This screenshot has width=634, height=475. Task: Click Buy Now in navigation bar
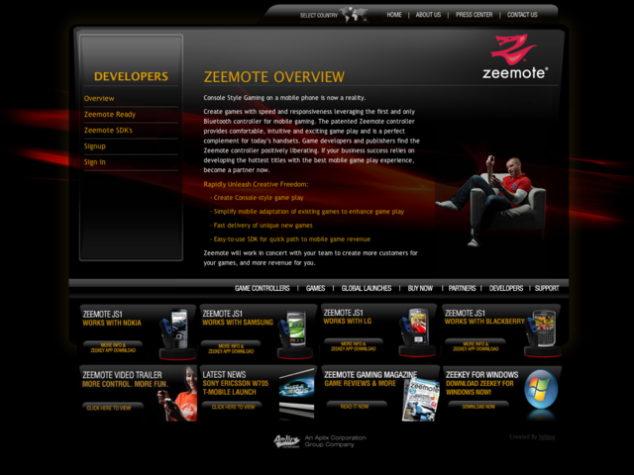pyautogui.click(x=420, y=288)
